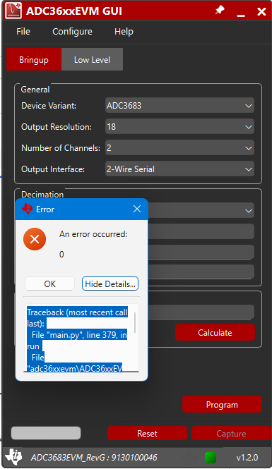Open the Number of Channels dropdown
Viewport: 272px width, 469px height.
pyautogui.click(x=179, y=148)
